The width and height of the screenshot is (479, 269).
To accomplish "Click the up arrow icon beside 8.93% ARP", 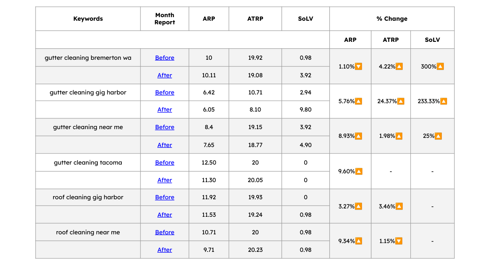I will pyautogui.click(x=358, y=136).
